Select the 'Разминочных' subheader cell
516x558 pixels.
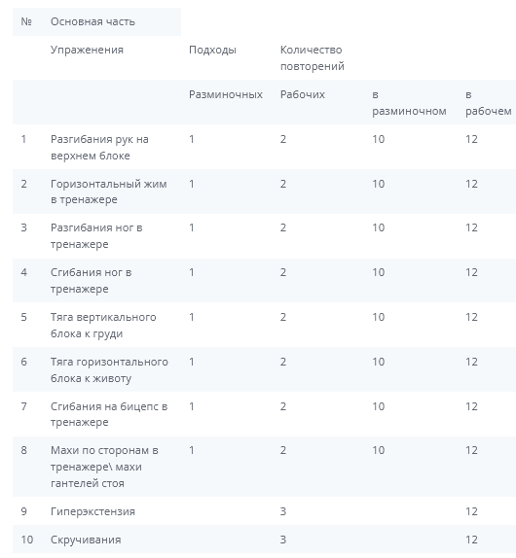[x=226, y=94]
